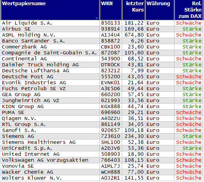Select Evonik Industries AG row
Viewport: 204px width, 182px height.
(x=102, y=83)
